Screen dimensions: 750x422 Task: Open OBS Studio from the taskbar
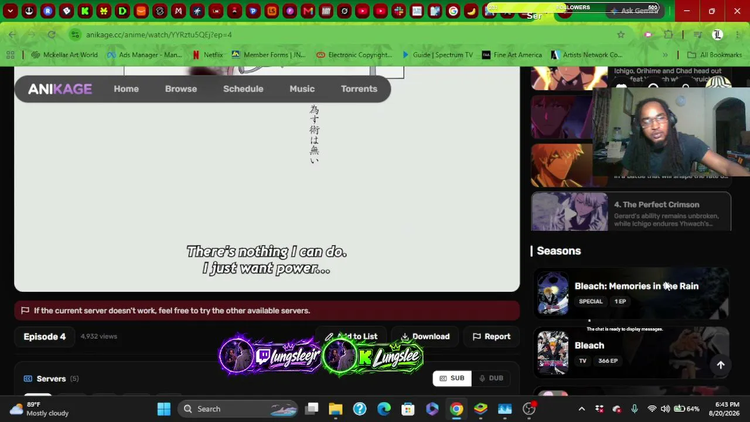[x=529, y=409]
